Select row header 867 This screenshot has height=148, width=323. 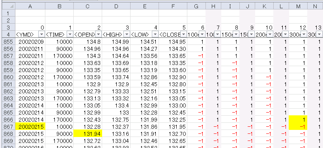pos(8,126)
